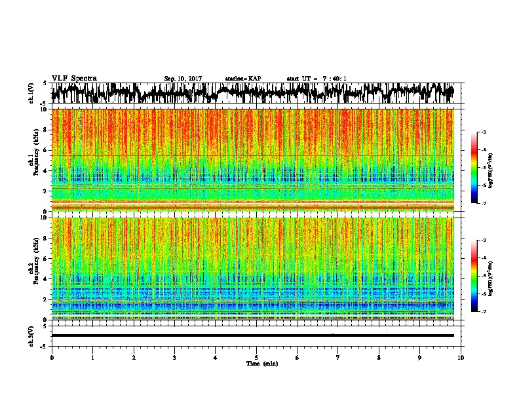Click the time axis tick label '9'
Image resolution: width=519 pixels, height=401 pixels.
pyautogui.click(x=419, y=358)
